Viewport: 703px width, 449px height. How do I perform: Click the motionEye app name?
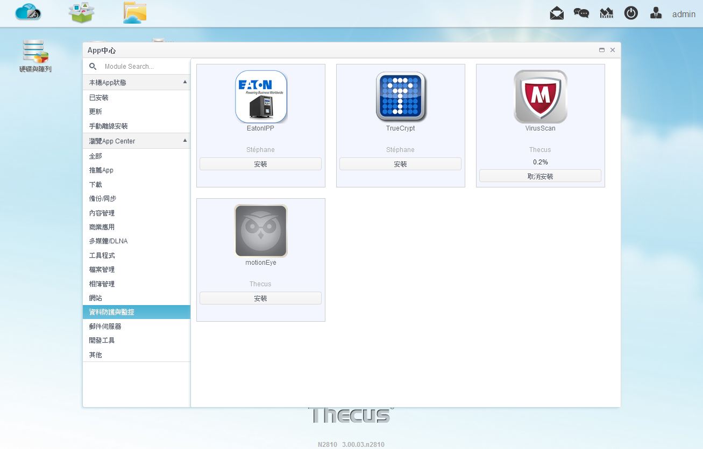pos(261,263)
